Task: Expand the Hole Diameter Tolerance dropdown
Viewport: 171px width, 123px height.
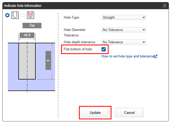Action: point(124,30)
